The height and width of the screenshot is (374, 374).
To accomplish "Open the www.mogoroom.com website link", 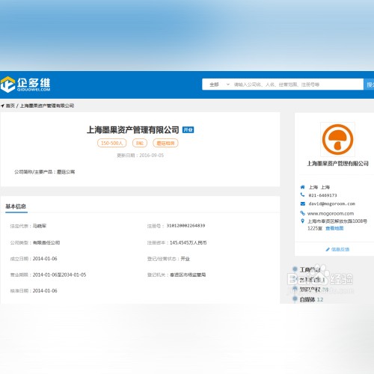I will click(x=331, y=213).
